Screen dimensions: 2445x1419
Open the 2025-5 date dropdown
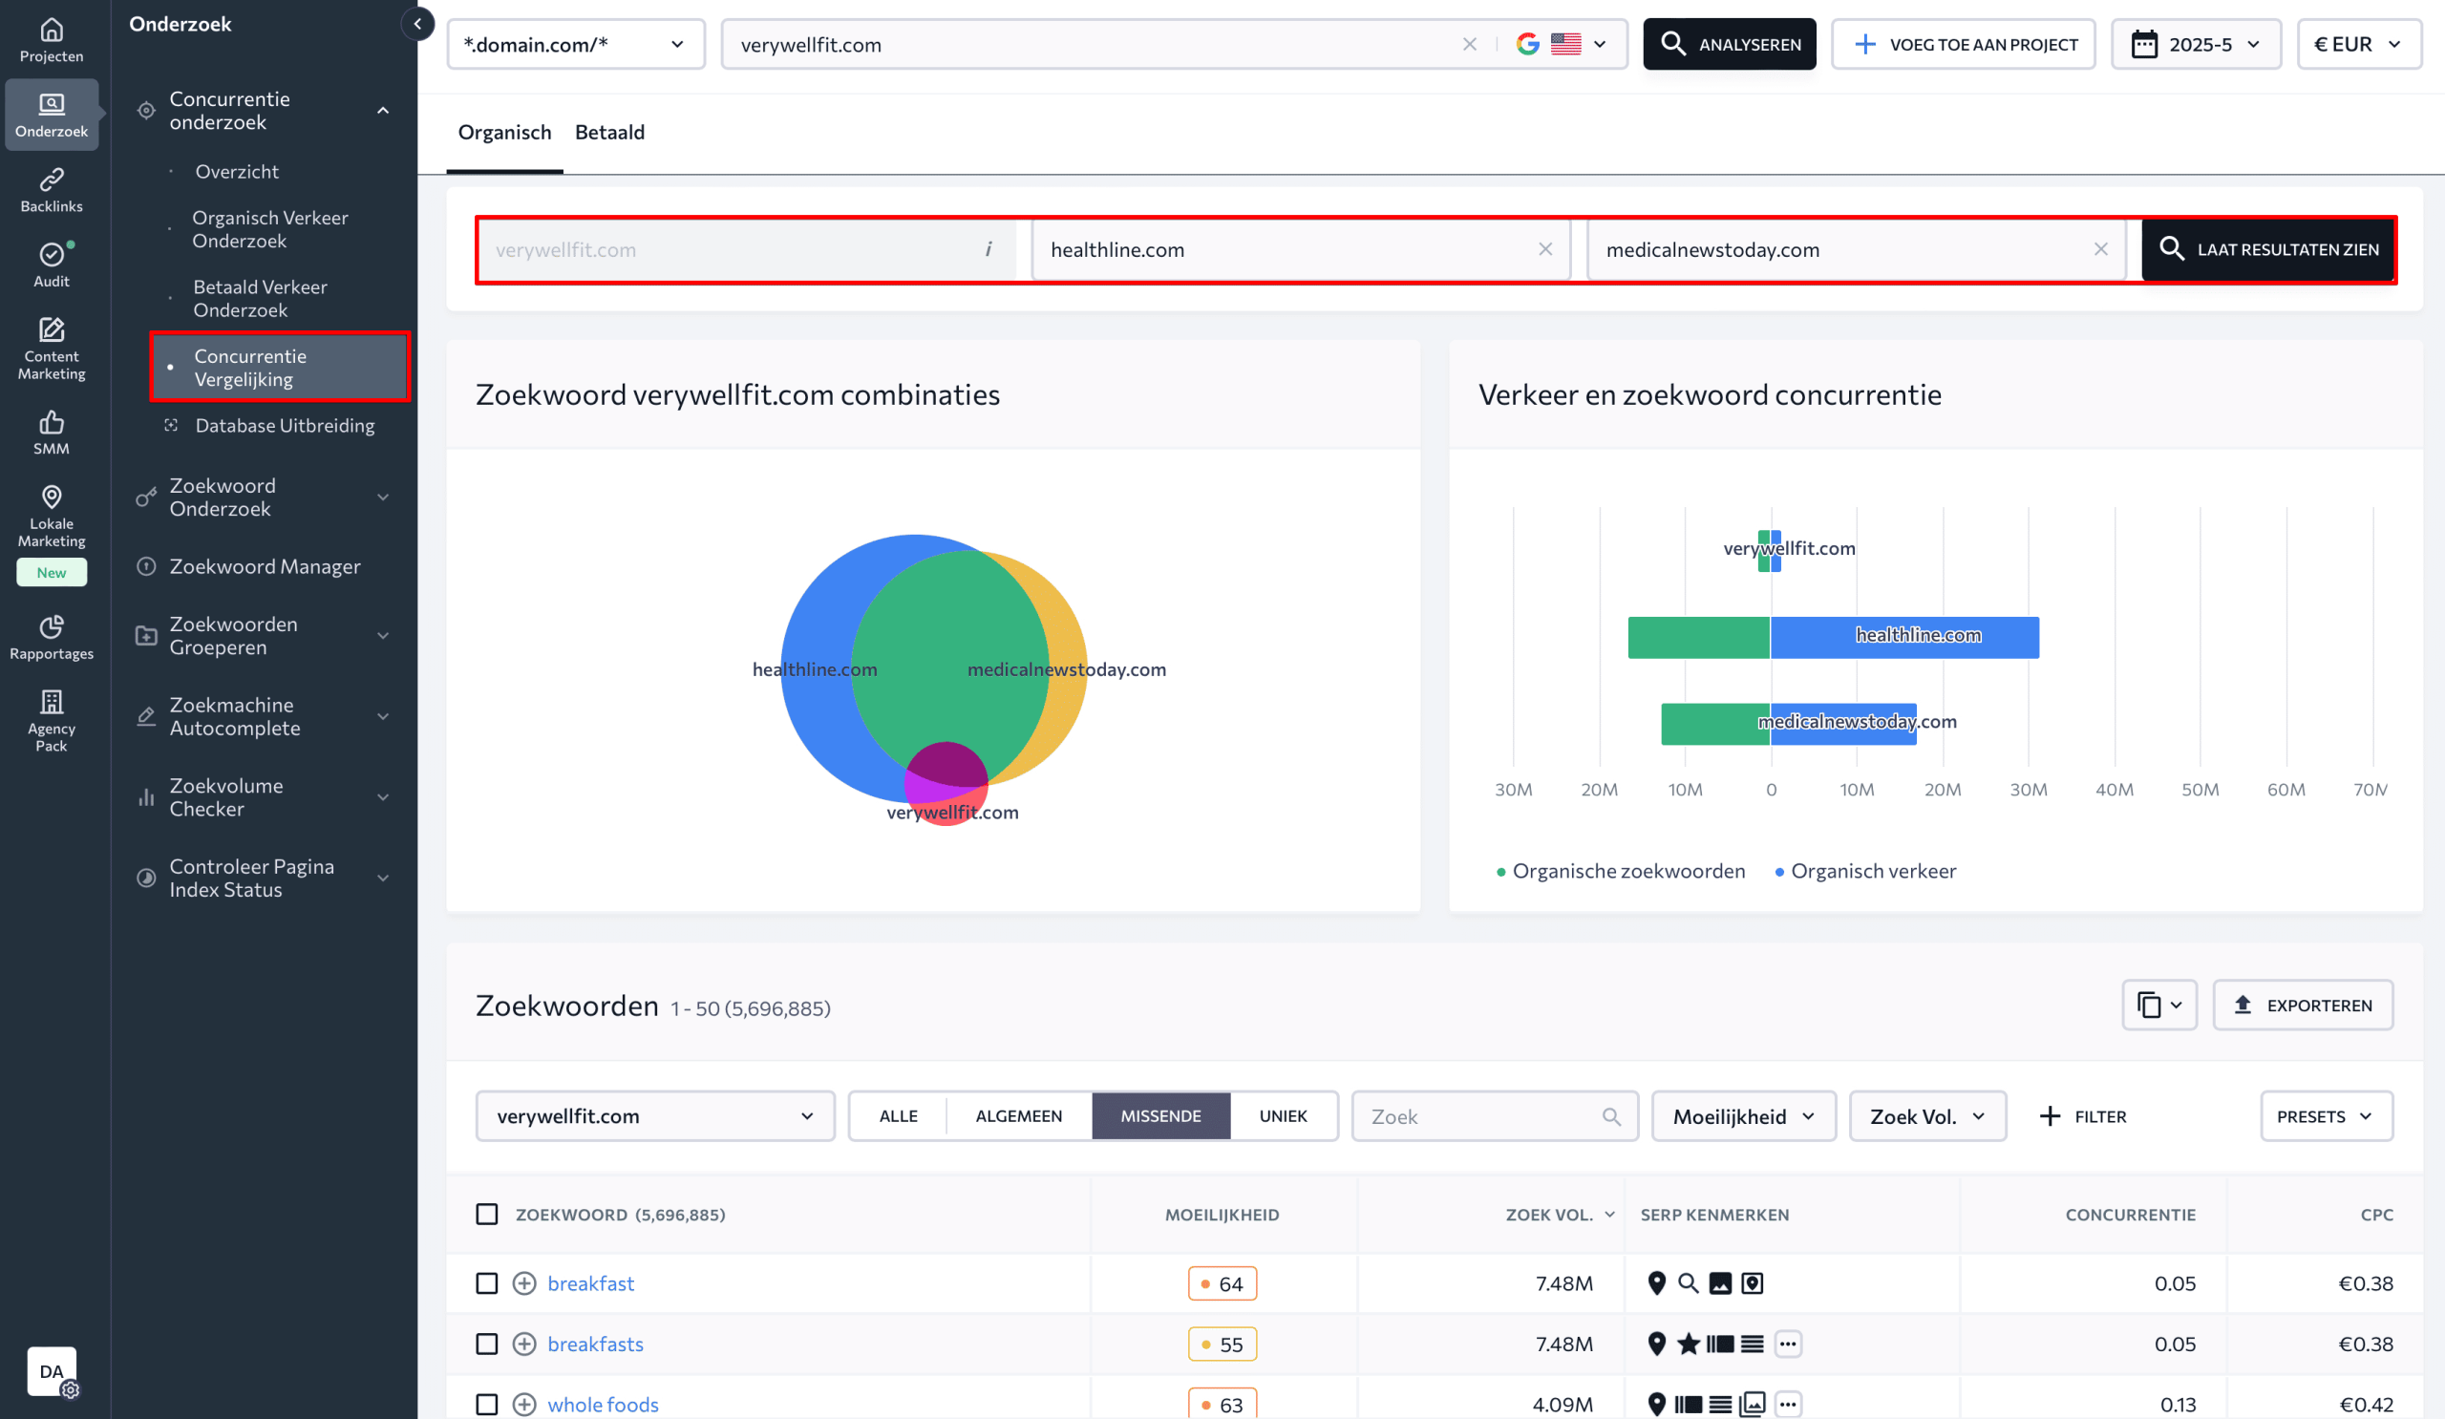(x=2197, y=44)
